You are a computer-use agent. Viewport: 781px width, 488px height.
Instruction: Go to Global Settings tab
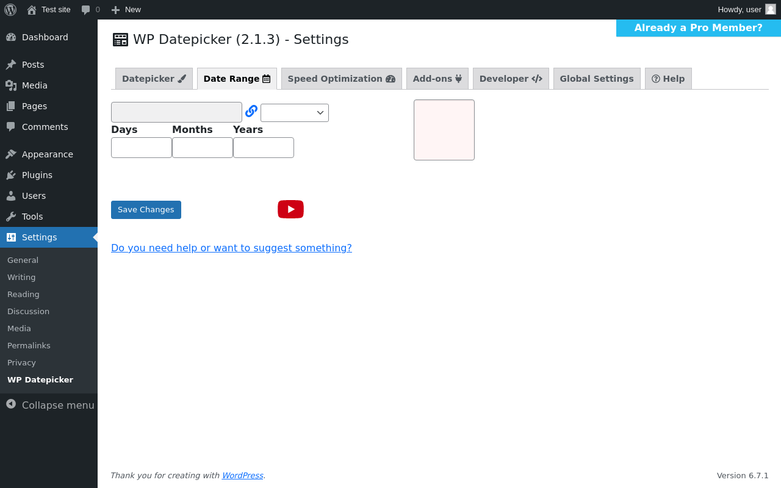[x=597, y=79]
